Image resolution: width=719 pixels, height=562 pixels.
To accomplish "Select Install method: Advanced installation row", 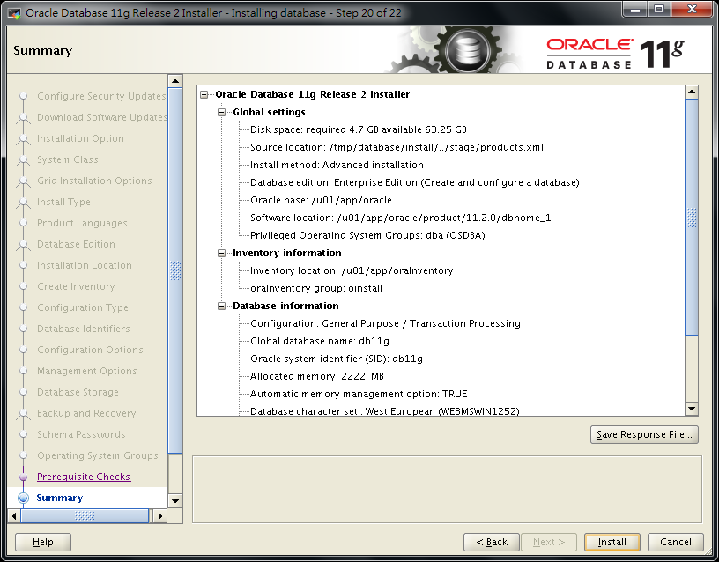I will point(337,165).
